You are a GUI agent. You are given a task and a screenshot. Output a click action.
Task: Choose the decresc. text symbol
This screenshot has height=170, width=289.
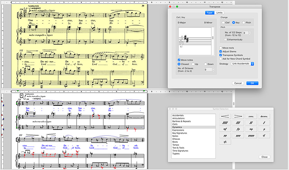pyautogui.click(x=264, y=116)
